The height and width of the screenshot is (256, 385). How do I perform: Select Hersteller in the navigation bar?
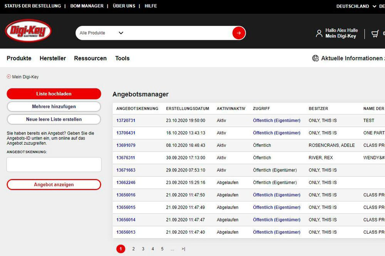(x=53, y=58)
